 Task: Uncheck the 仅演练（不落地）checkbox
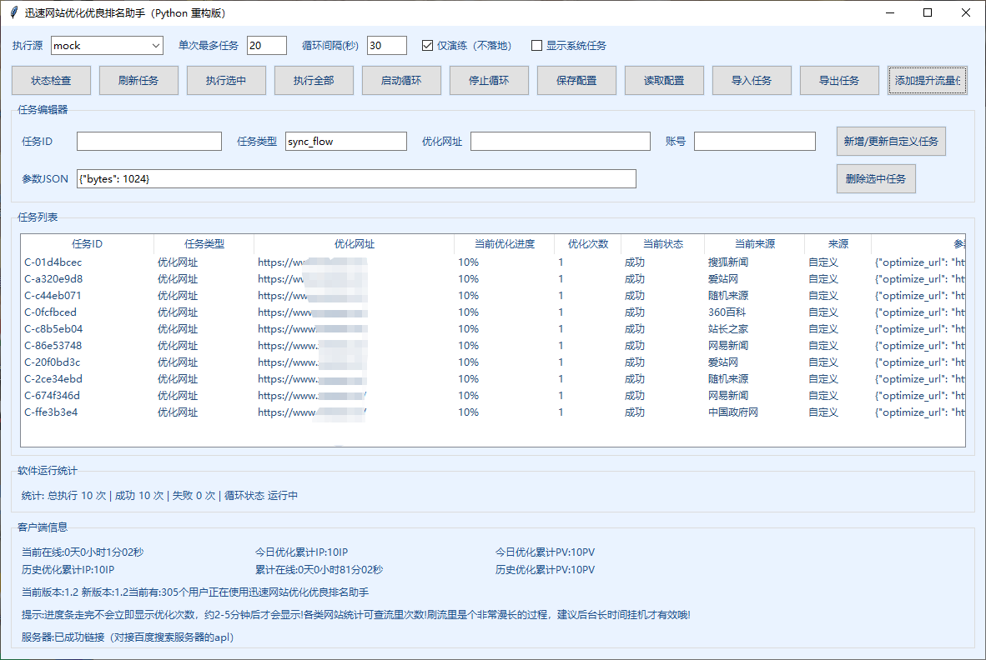[x=428, y=46]
